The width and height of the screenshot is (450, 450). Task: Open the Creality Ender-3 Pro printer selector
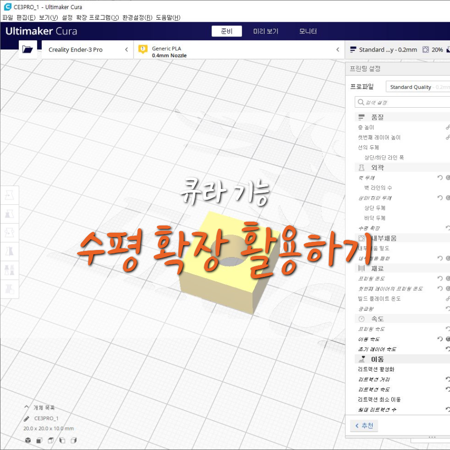point(87,50)
